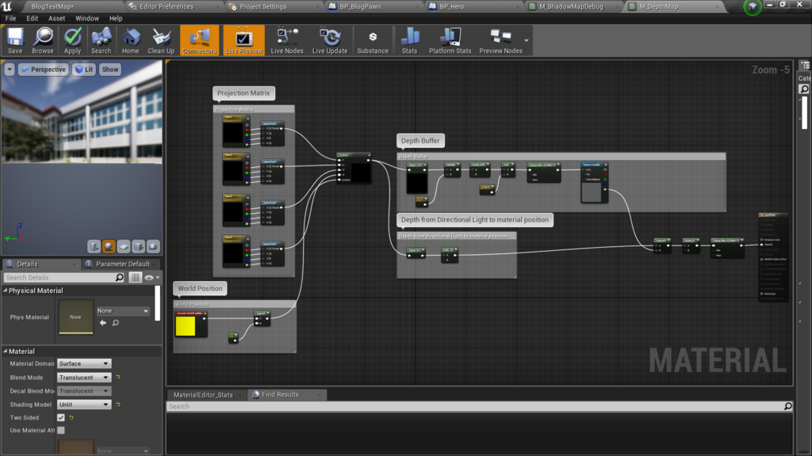Open the palette panel icon at right edge
This screenshot has height=456, width=812.
[x=806, y=65]
